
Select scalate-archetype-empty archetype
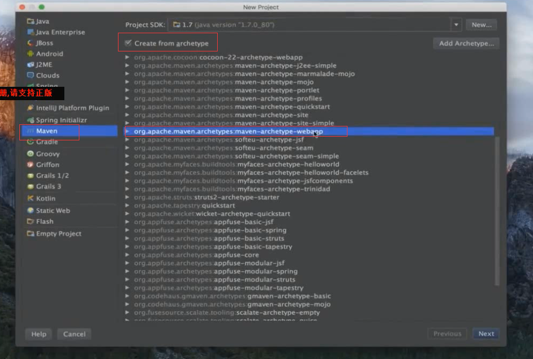tap(227, 312)
